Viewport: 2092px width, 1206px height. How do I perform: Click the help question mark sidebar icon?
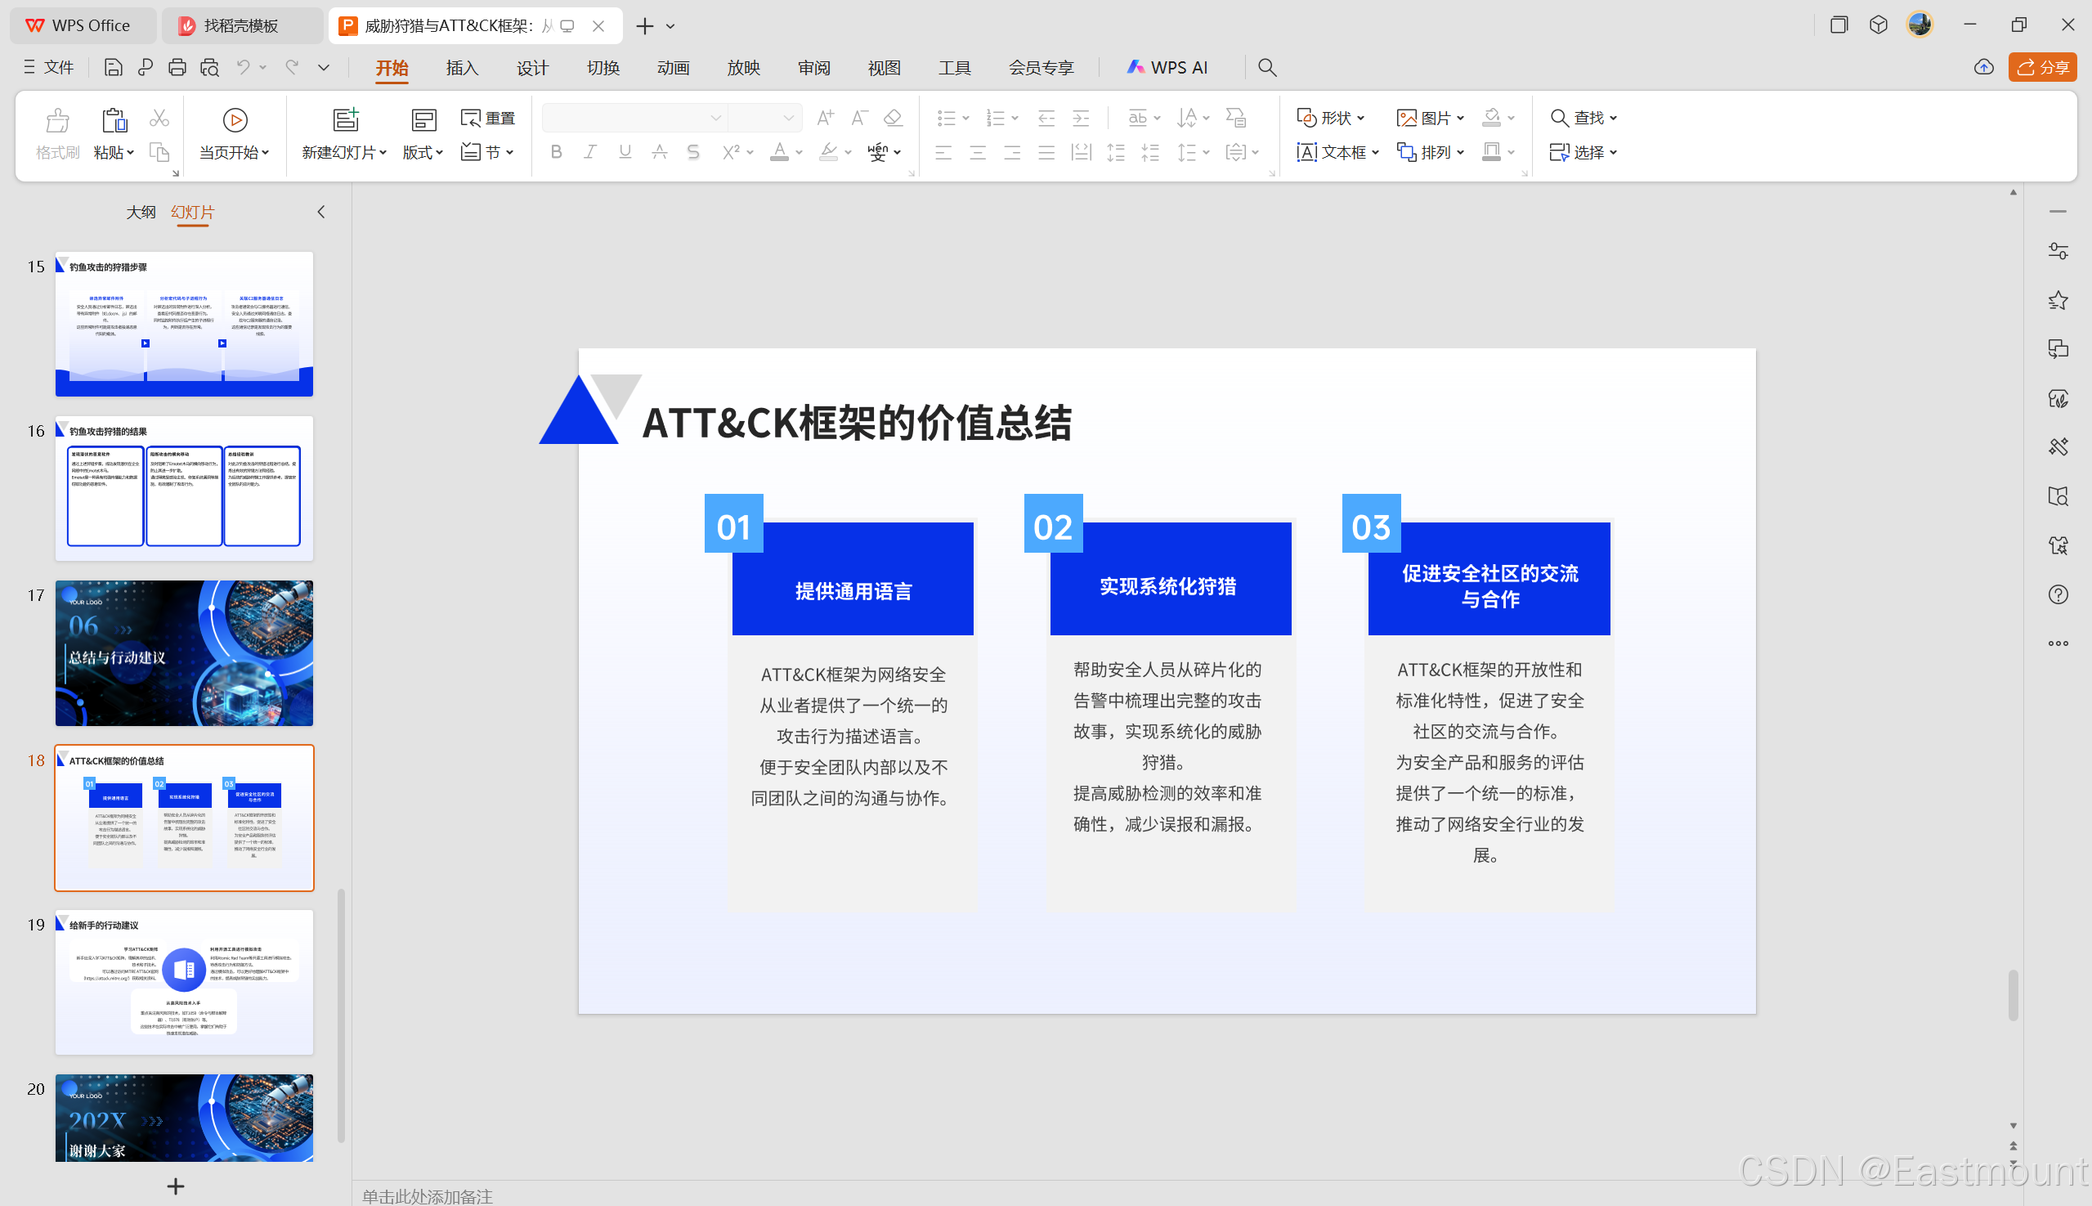(2057, 594)
